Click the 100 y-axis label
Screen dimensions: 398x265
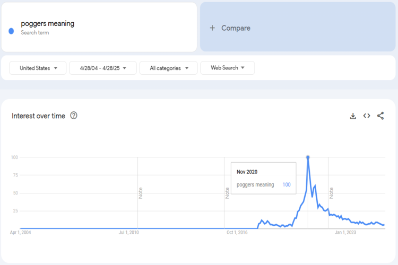click(x=14, y=157)
